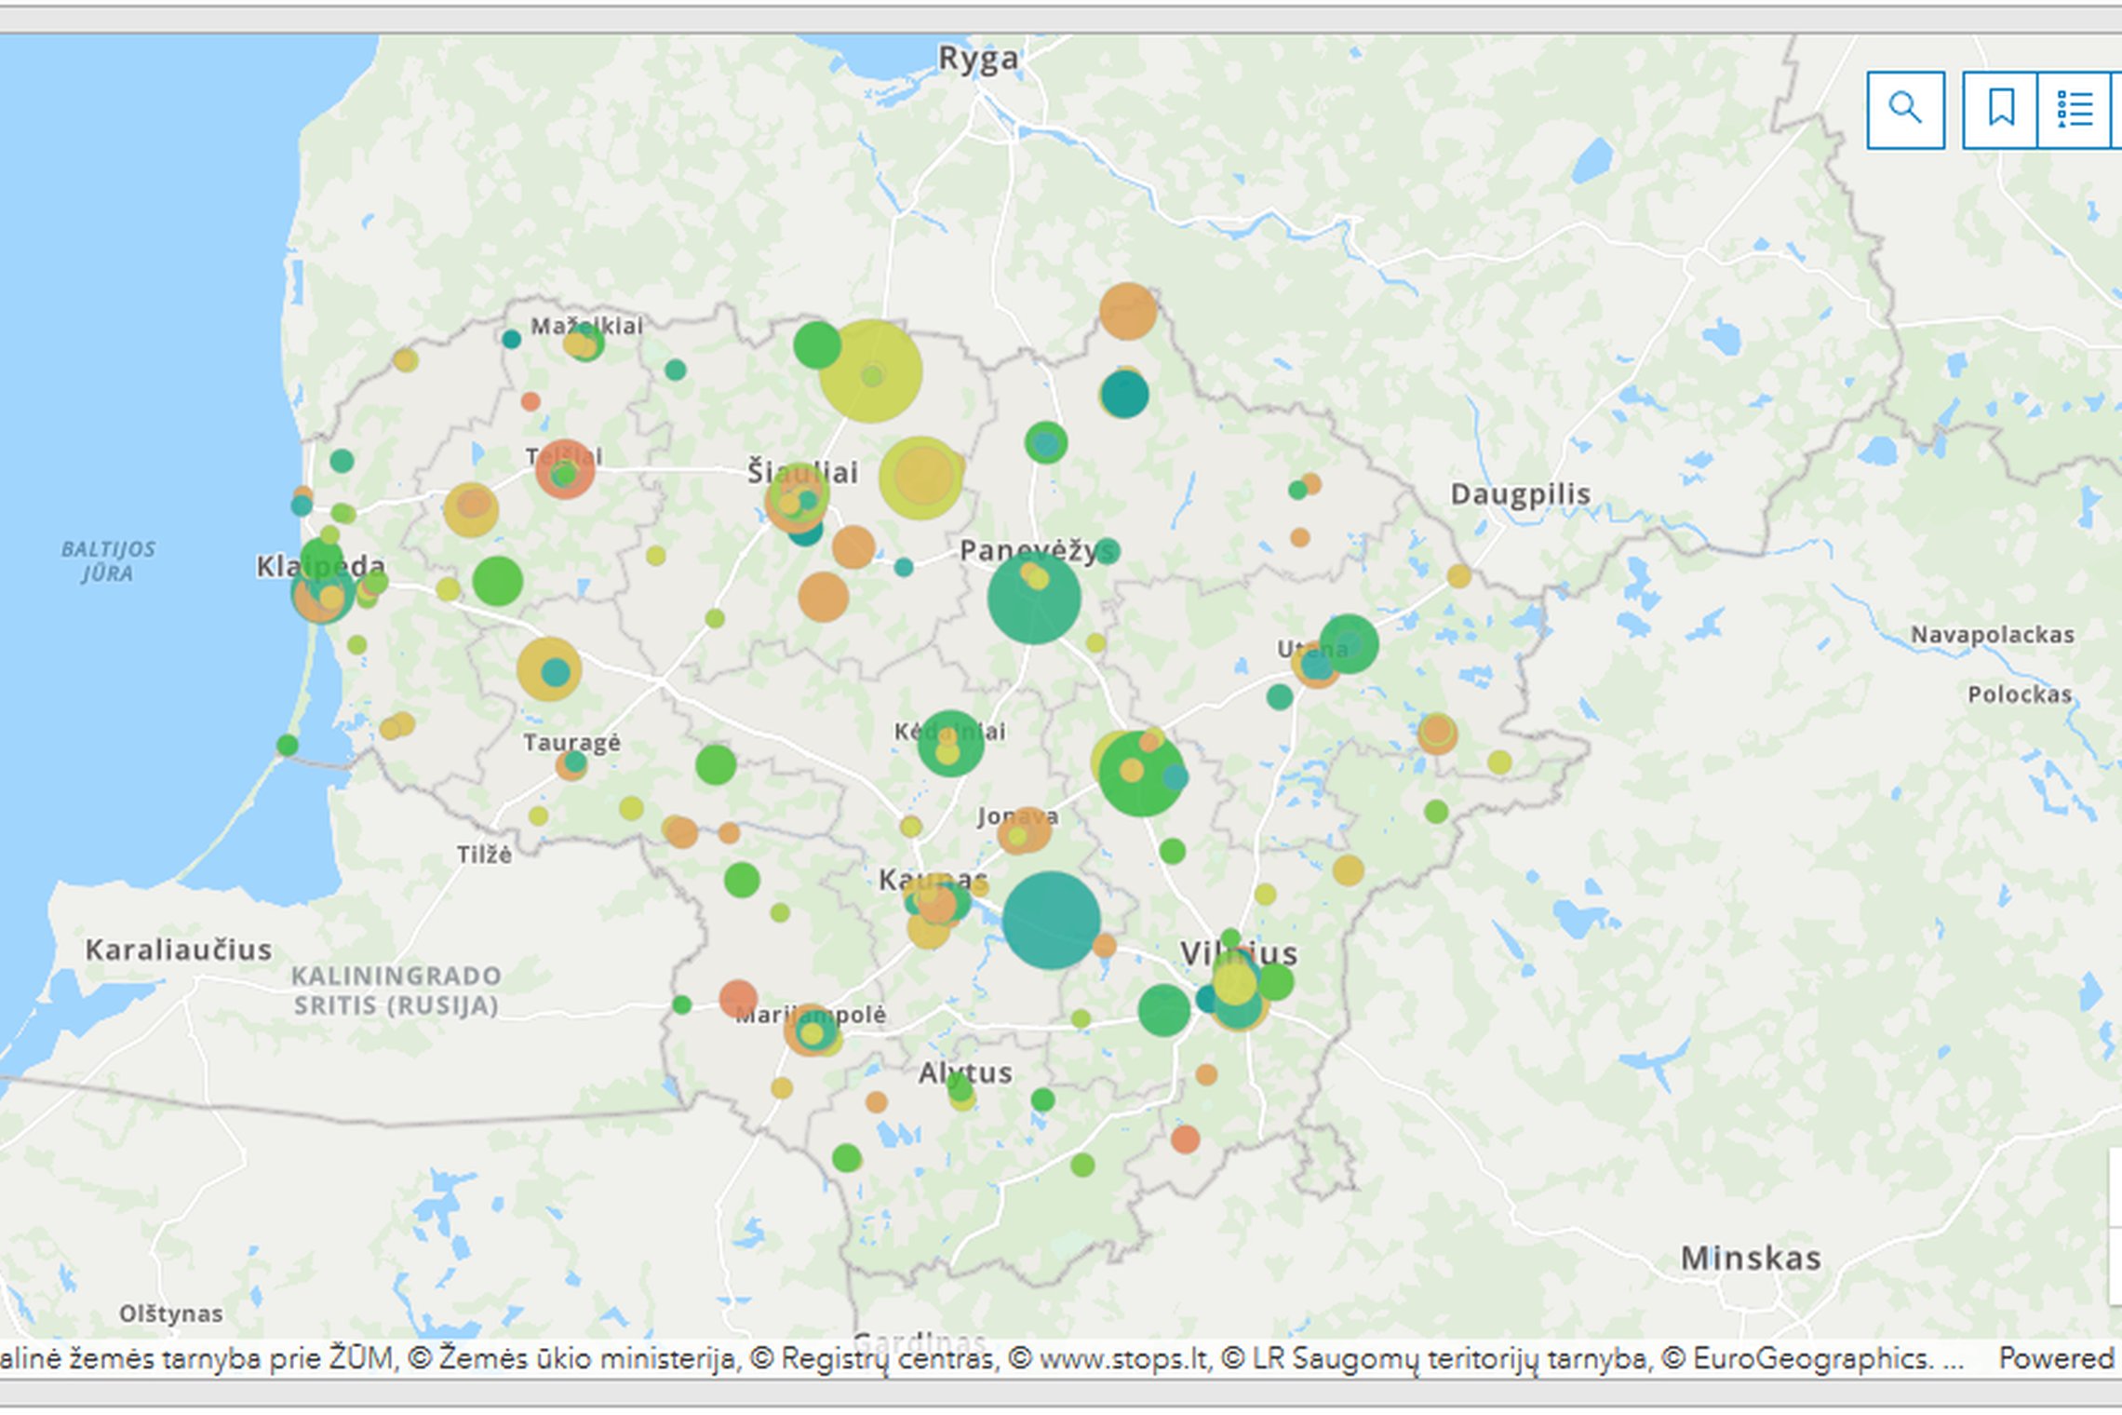
Task: Click Kaliningrado sritis (Rusija) region label
Action: click(396, 990)
